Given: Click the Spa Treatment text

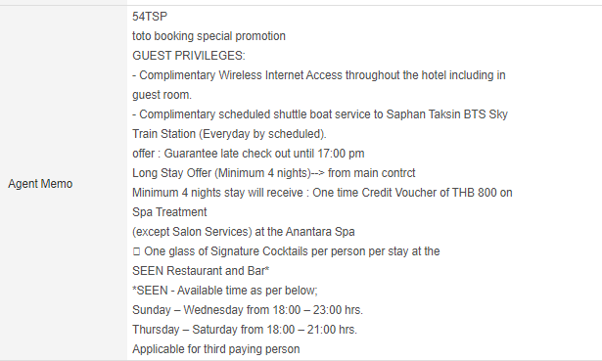Looking at the screenshot, I should [x=169, y=212].
